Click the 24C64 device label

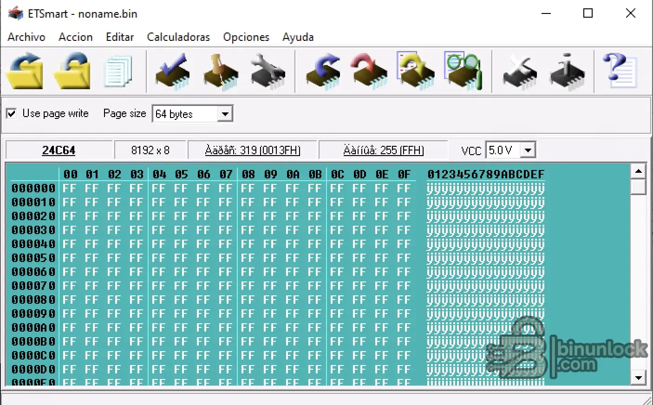[x=59, y=150]
